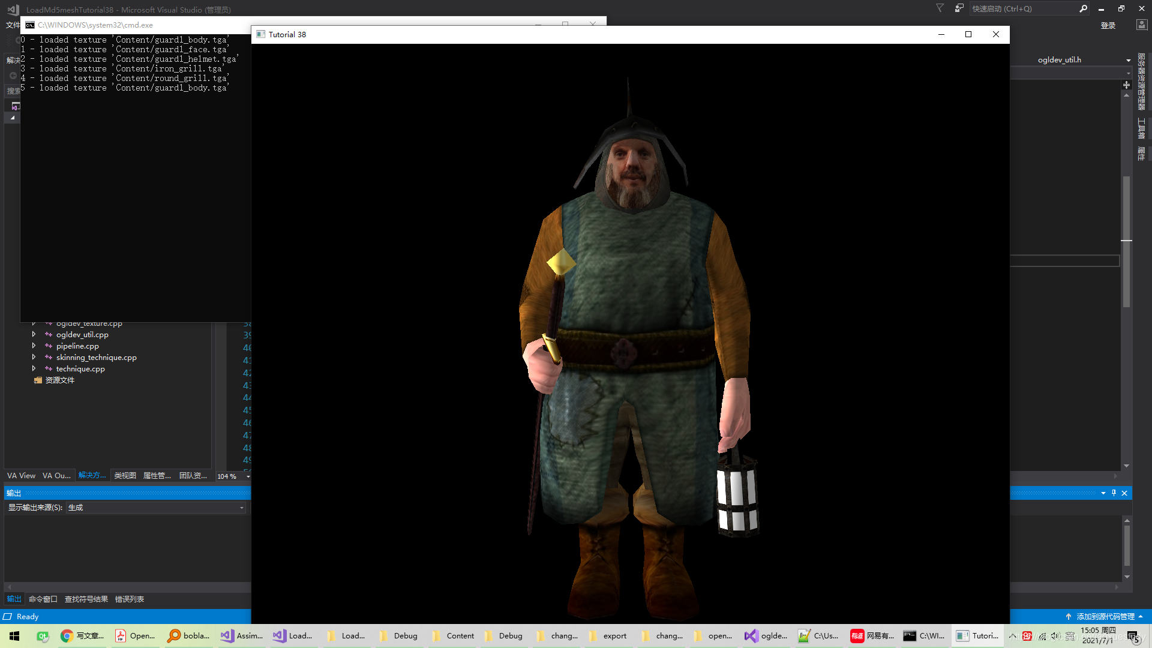This screenshot has height=648, width=1152.
Task: Open the taskbar clock showing 15:05
Action: tap(1099, 636)
